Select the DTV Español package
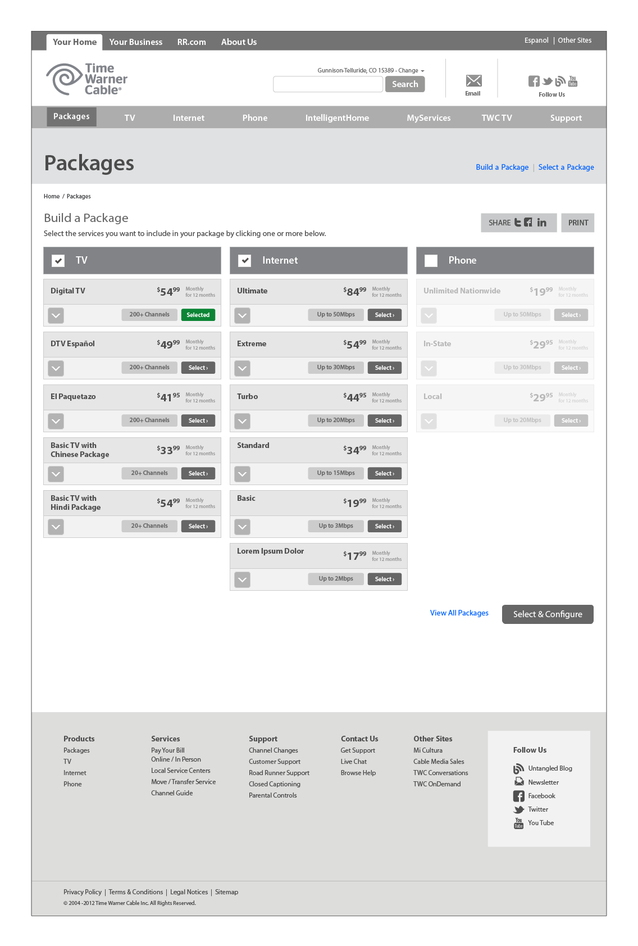638x946 pixels. (x=198, y=368)
